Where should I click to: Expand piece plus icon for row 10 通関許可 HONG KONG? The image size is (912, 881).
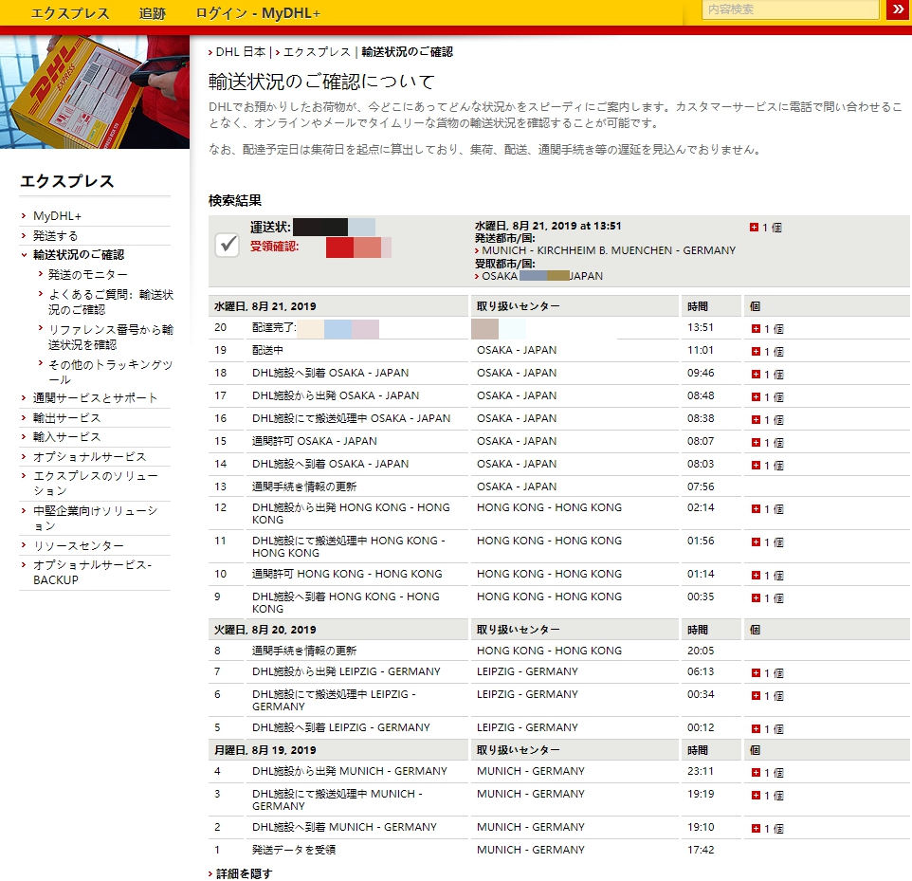[x=756, y=575]
